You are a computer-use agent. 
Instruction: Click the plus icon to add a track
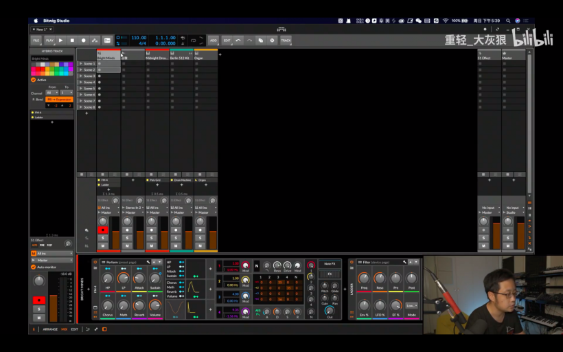point(220,54)
